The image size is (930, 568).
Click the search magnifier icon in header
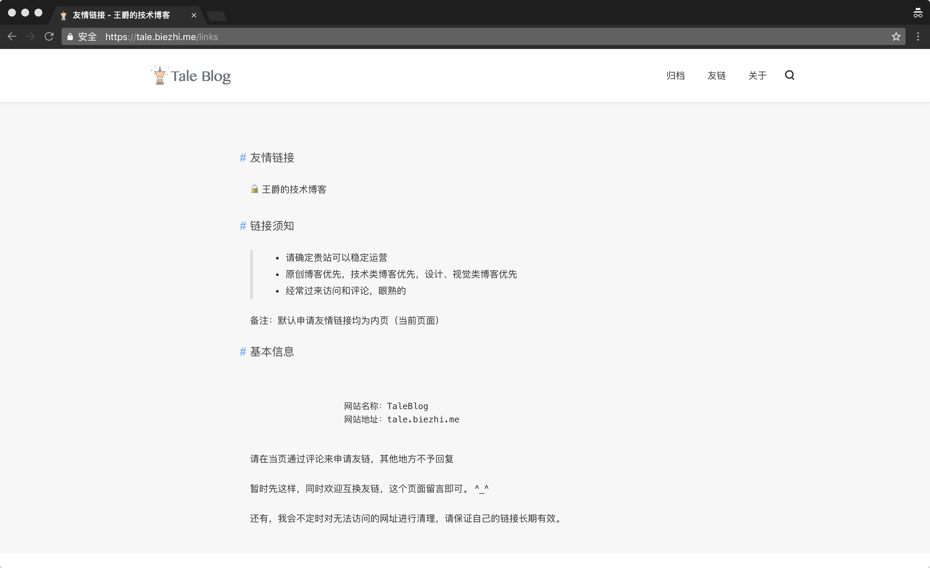pos(789,75)
